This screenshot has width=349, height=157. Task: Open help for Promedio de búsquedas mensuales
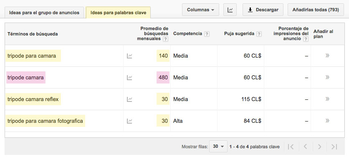(x=165, y=39)
